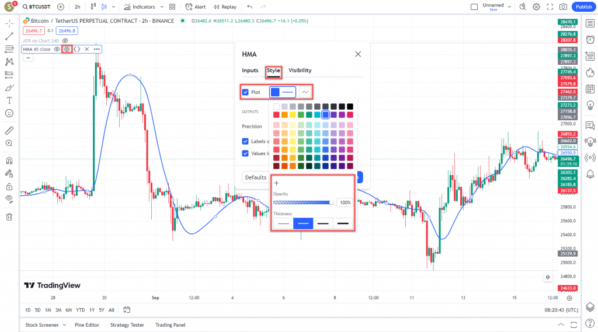Switch to the Inputs tab
This screenshot has height=332, width=598.
point(250,71)
